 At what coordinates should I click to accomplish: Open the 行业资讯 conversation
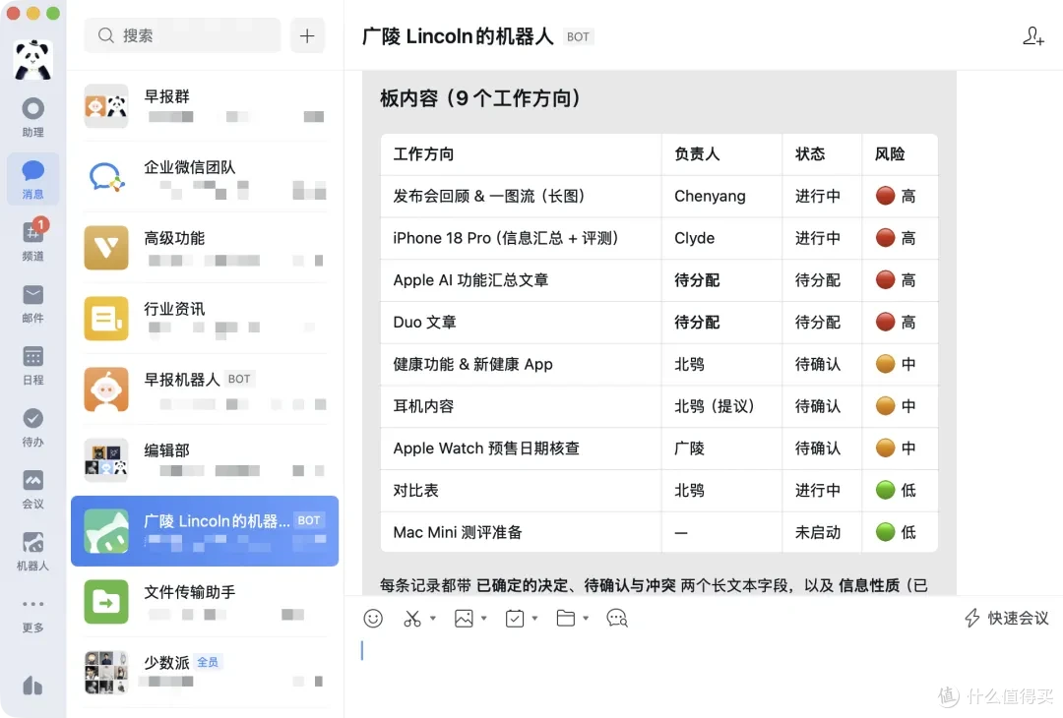pos(205,319)
